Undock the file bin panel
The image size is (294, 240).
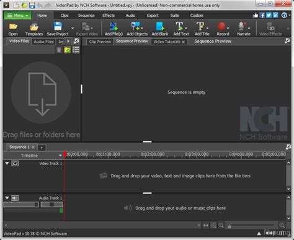(x=76, y=41)
